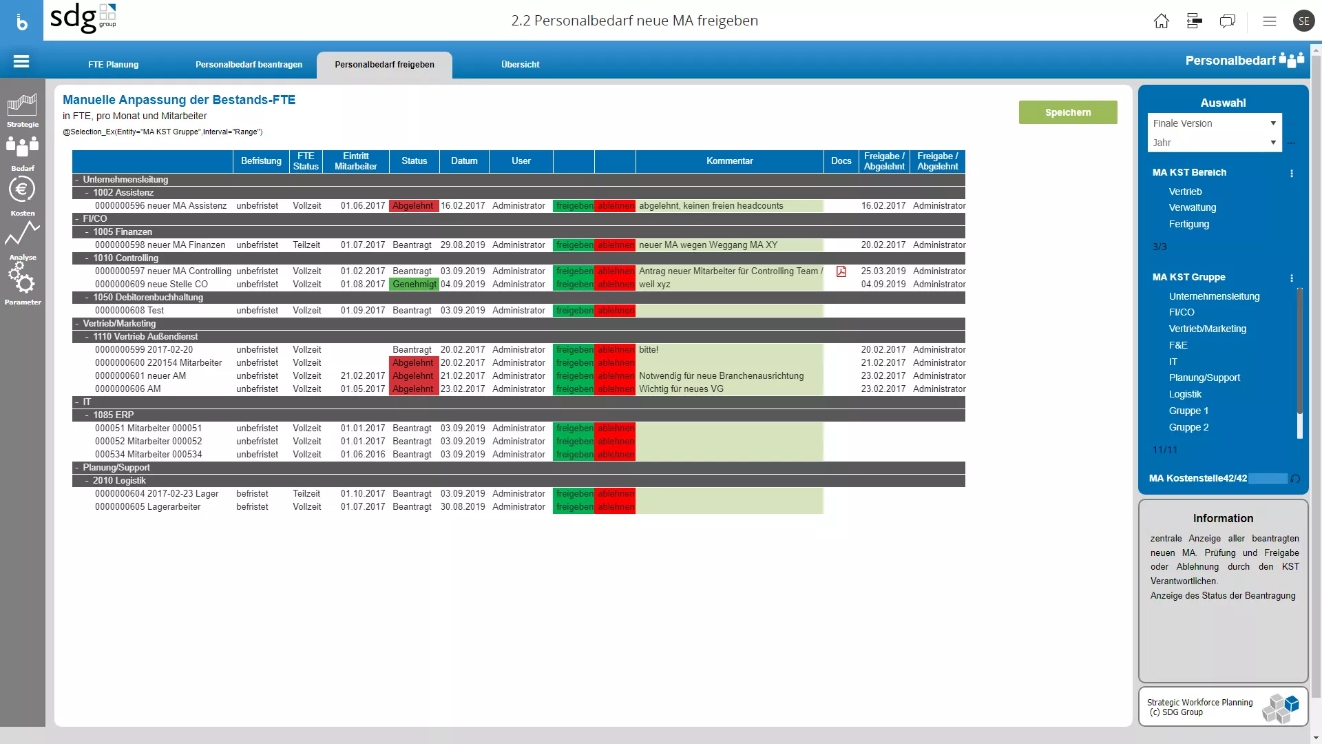This screenshot has width=1322, height=744.
Task: Switch to Personalbedarf beantragen tab
Action: (x=249, y=65)
